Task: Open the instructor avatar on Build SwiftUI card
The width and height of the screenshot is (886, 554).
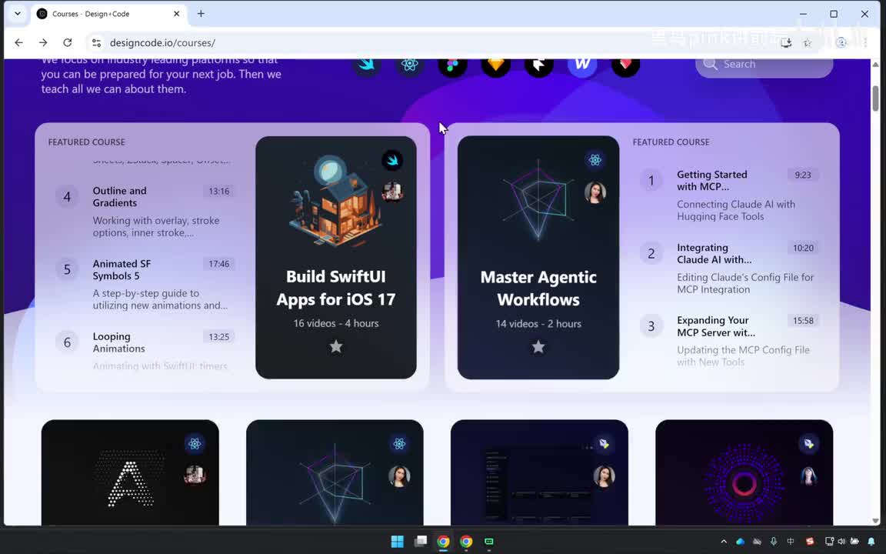Action: click(x=392, y=192)
